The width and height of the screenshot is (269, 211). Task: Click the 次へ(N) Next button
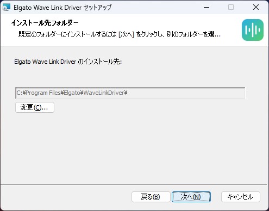coord(191,197)
